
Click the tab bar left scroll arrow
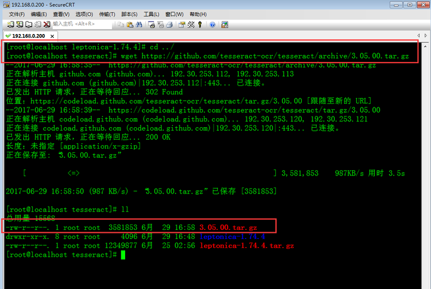418,35
